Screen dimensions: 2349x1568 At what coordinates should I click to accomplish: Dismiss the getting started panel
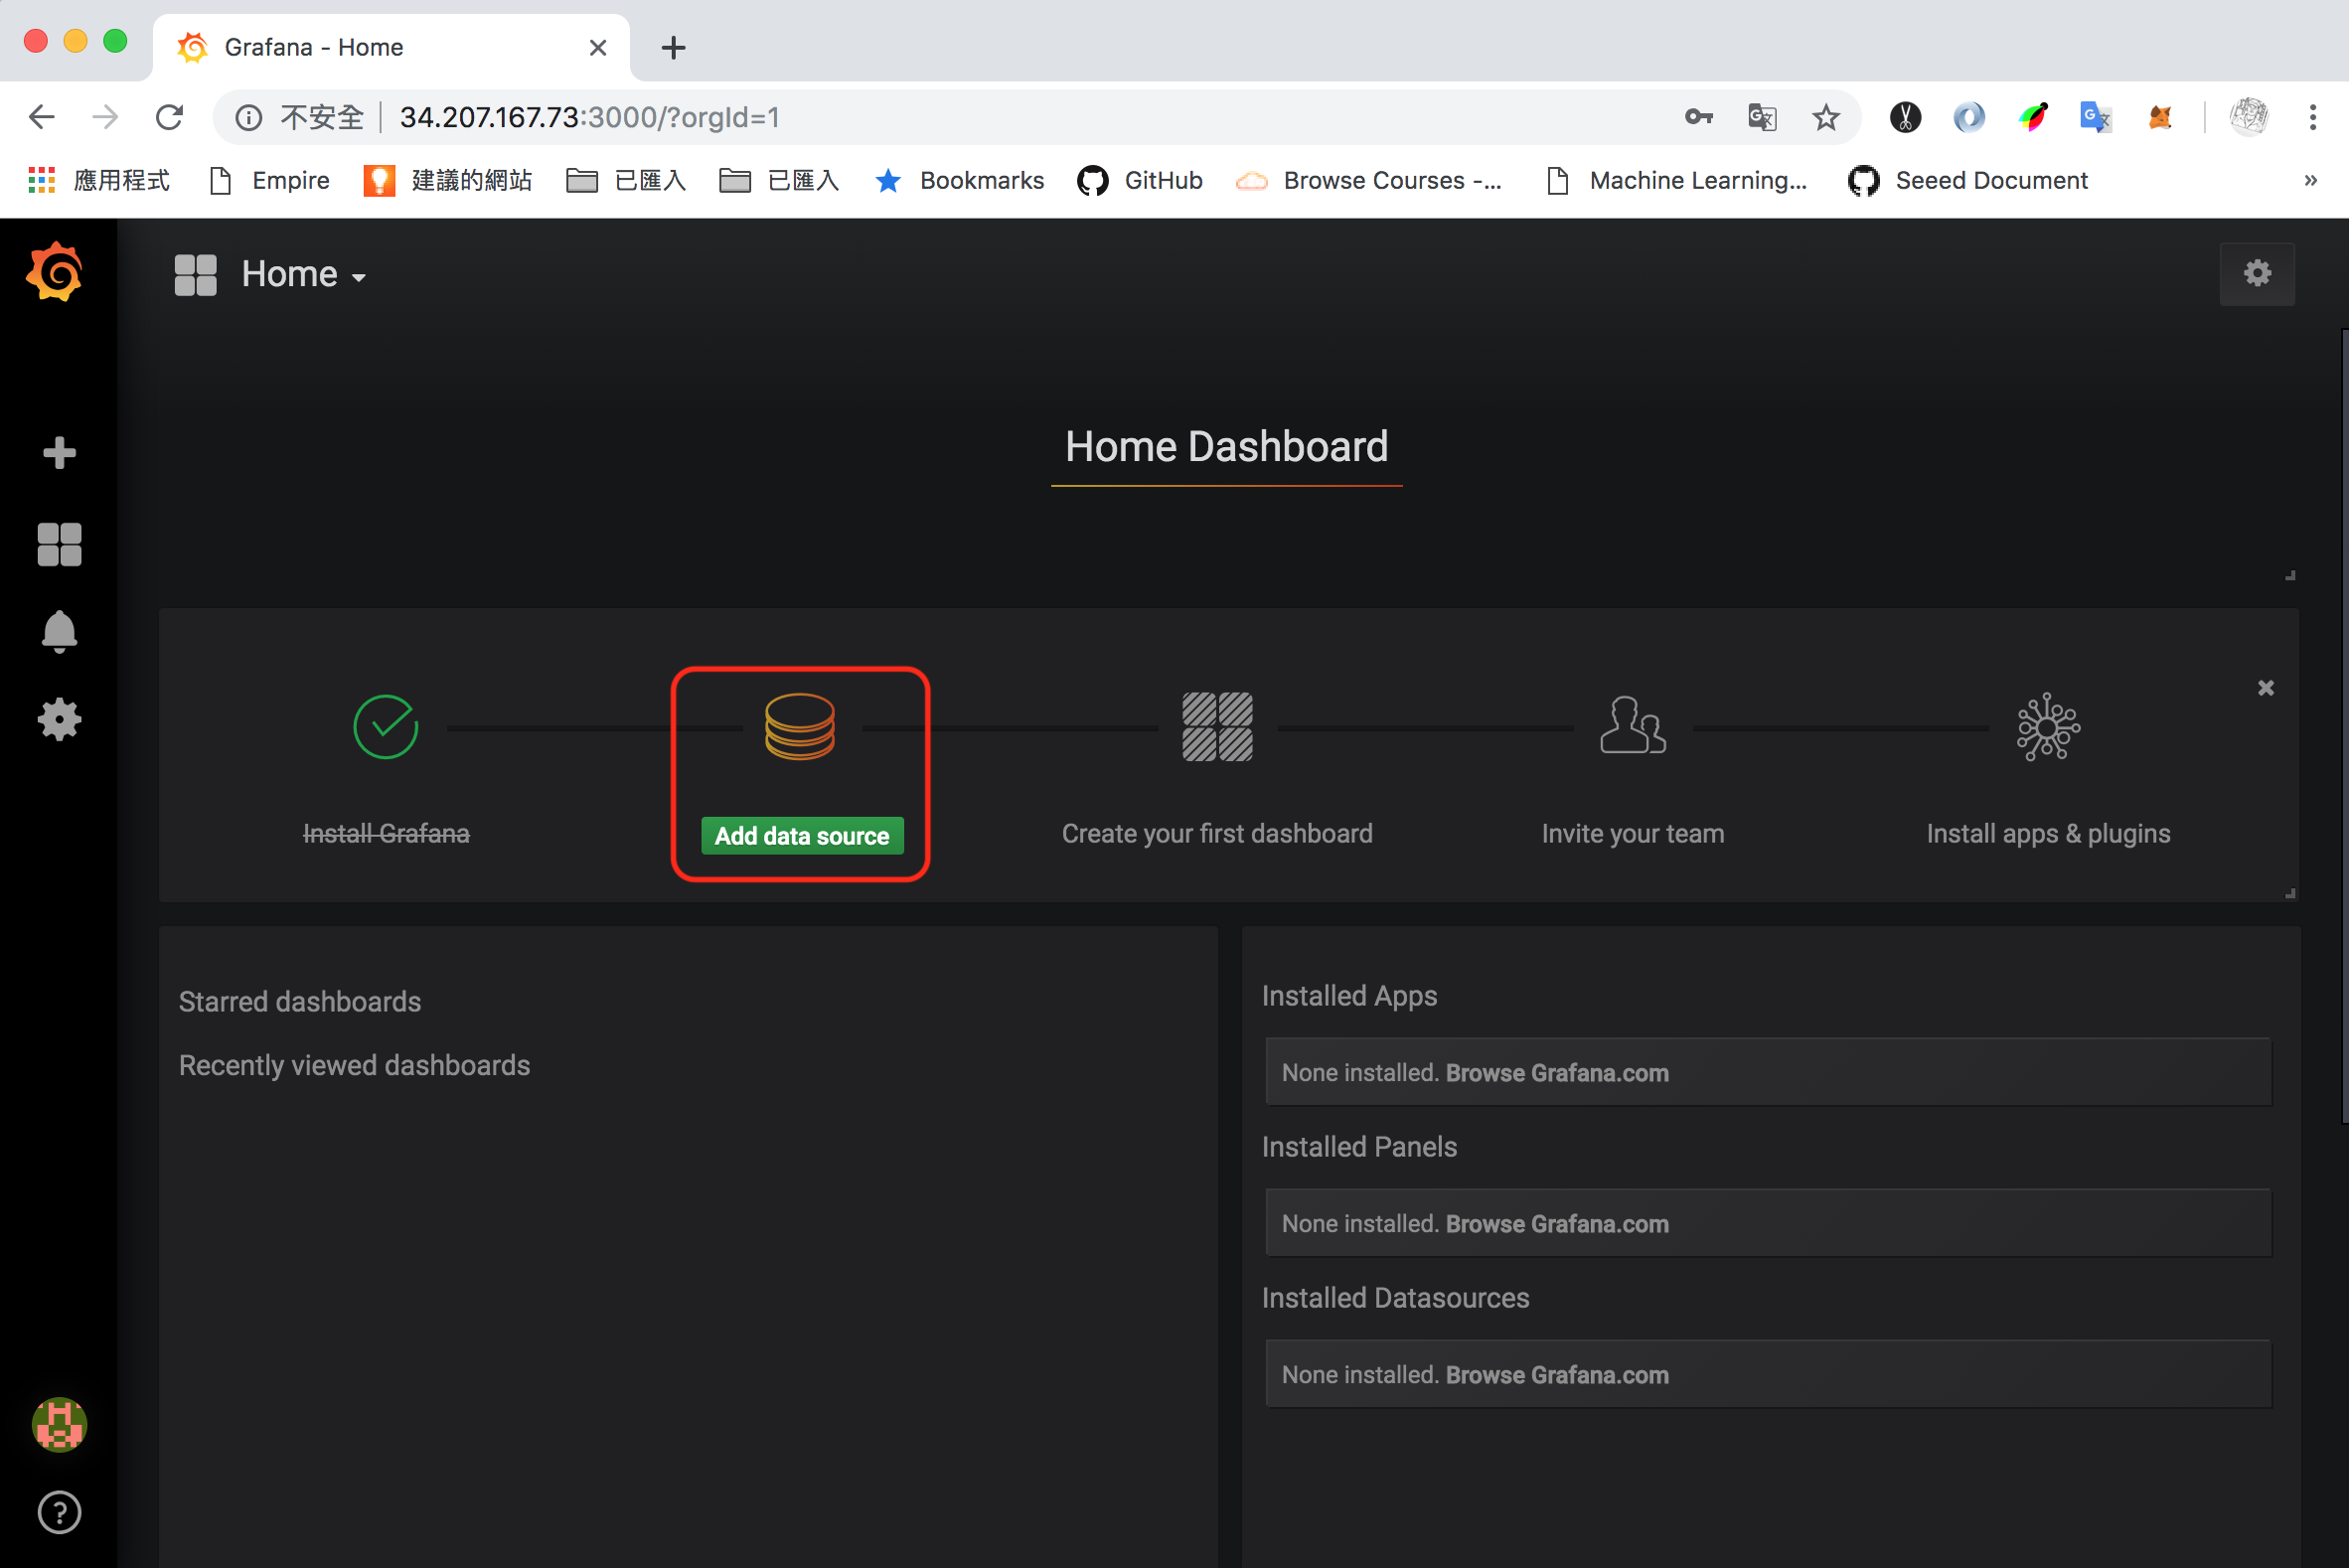2265,688
